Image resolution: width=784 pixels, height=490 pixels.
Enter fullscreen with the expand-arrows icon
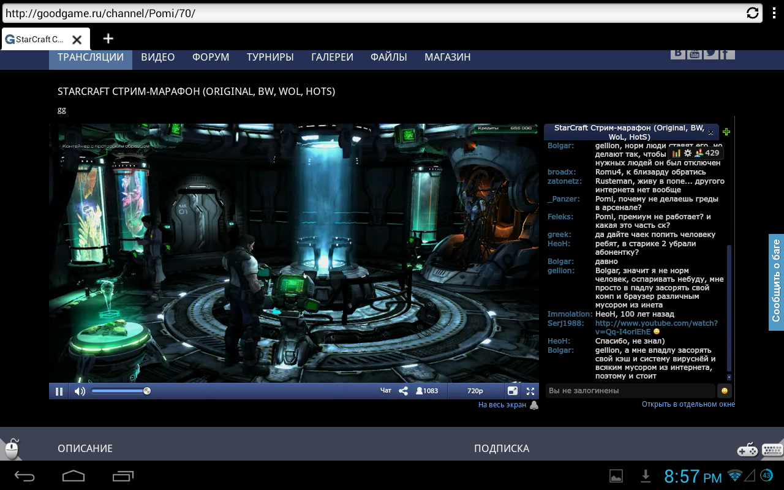click(x=531, y=391)
